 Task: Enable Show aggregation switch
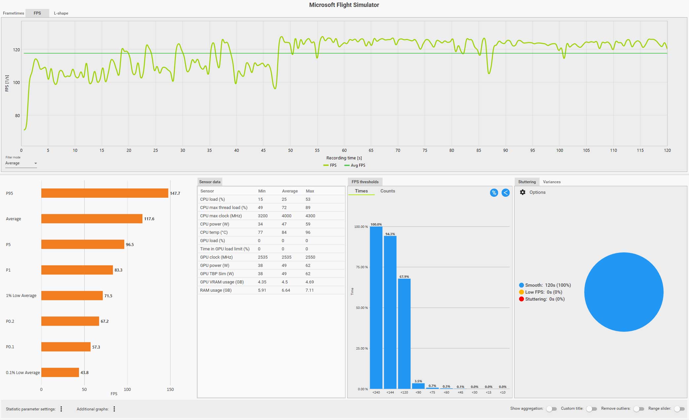(551, 409)
